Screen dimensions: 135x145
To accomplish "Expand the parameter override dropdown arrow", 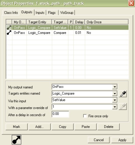I will click(x=115, y=107).
